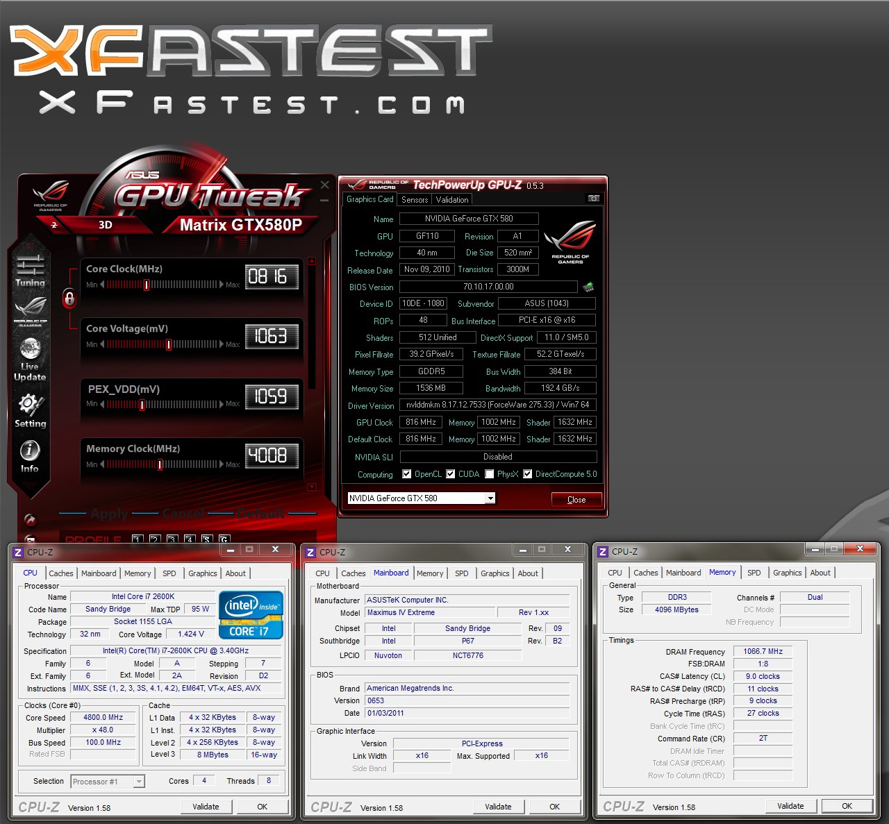Click the BIOS save chip icon

pos(588,287)
